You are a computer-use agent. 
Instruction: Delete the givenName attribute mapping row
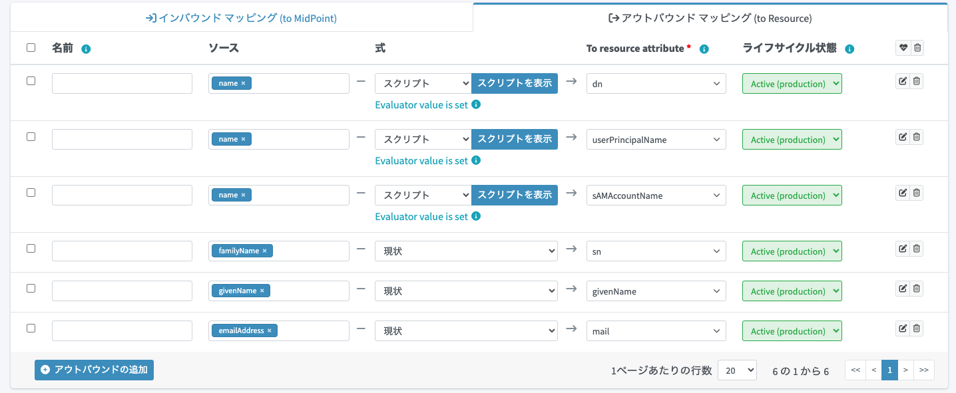pyautogui.click(x=917, y=288)
